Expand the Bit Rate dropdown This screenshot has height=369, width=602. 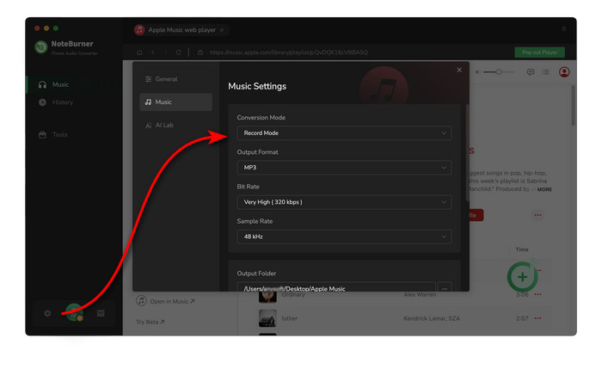344,202
